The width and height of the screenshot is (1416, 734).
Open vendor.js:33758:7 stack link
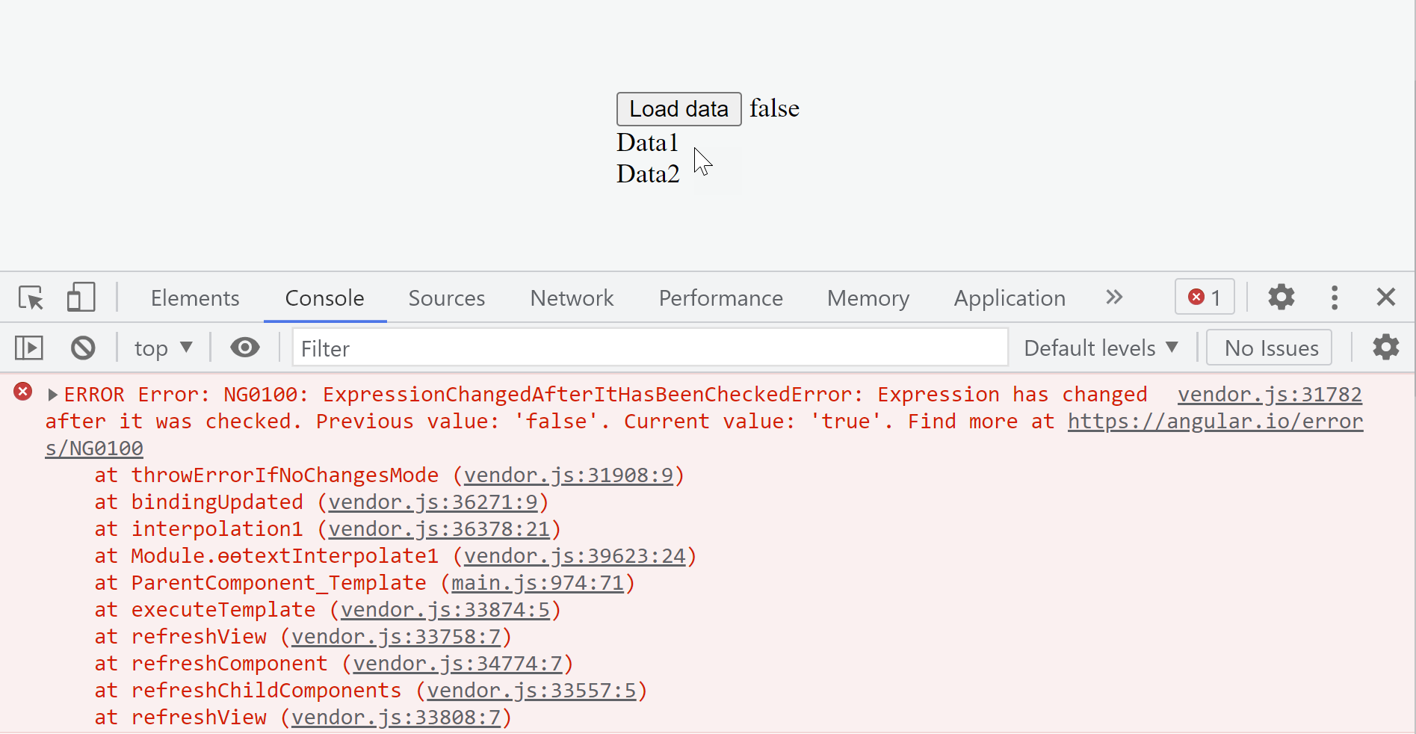click(x=396, y=637)
